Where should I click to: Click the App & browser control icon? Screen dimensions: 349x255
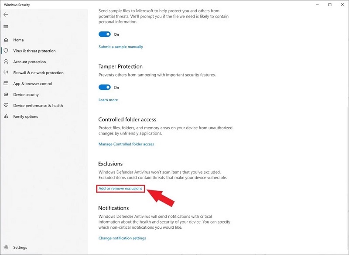point(6,83)
